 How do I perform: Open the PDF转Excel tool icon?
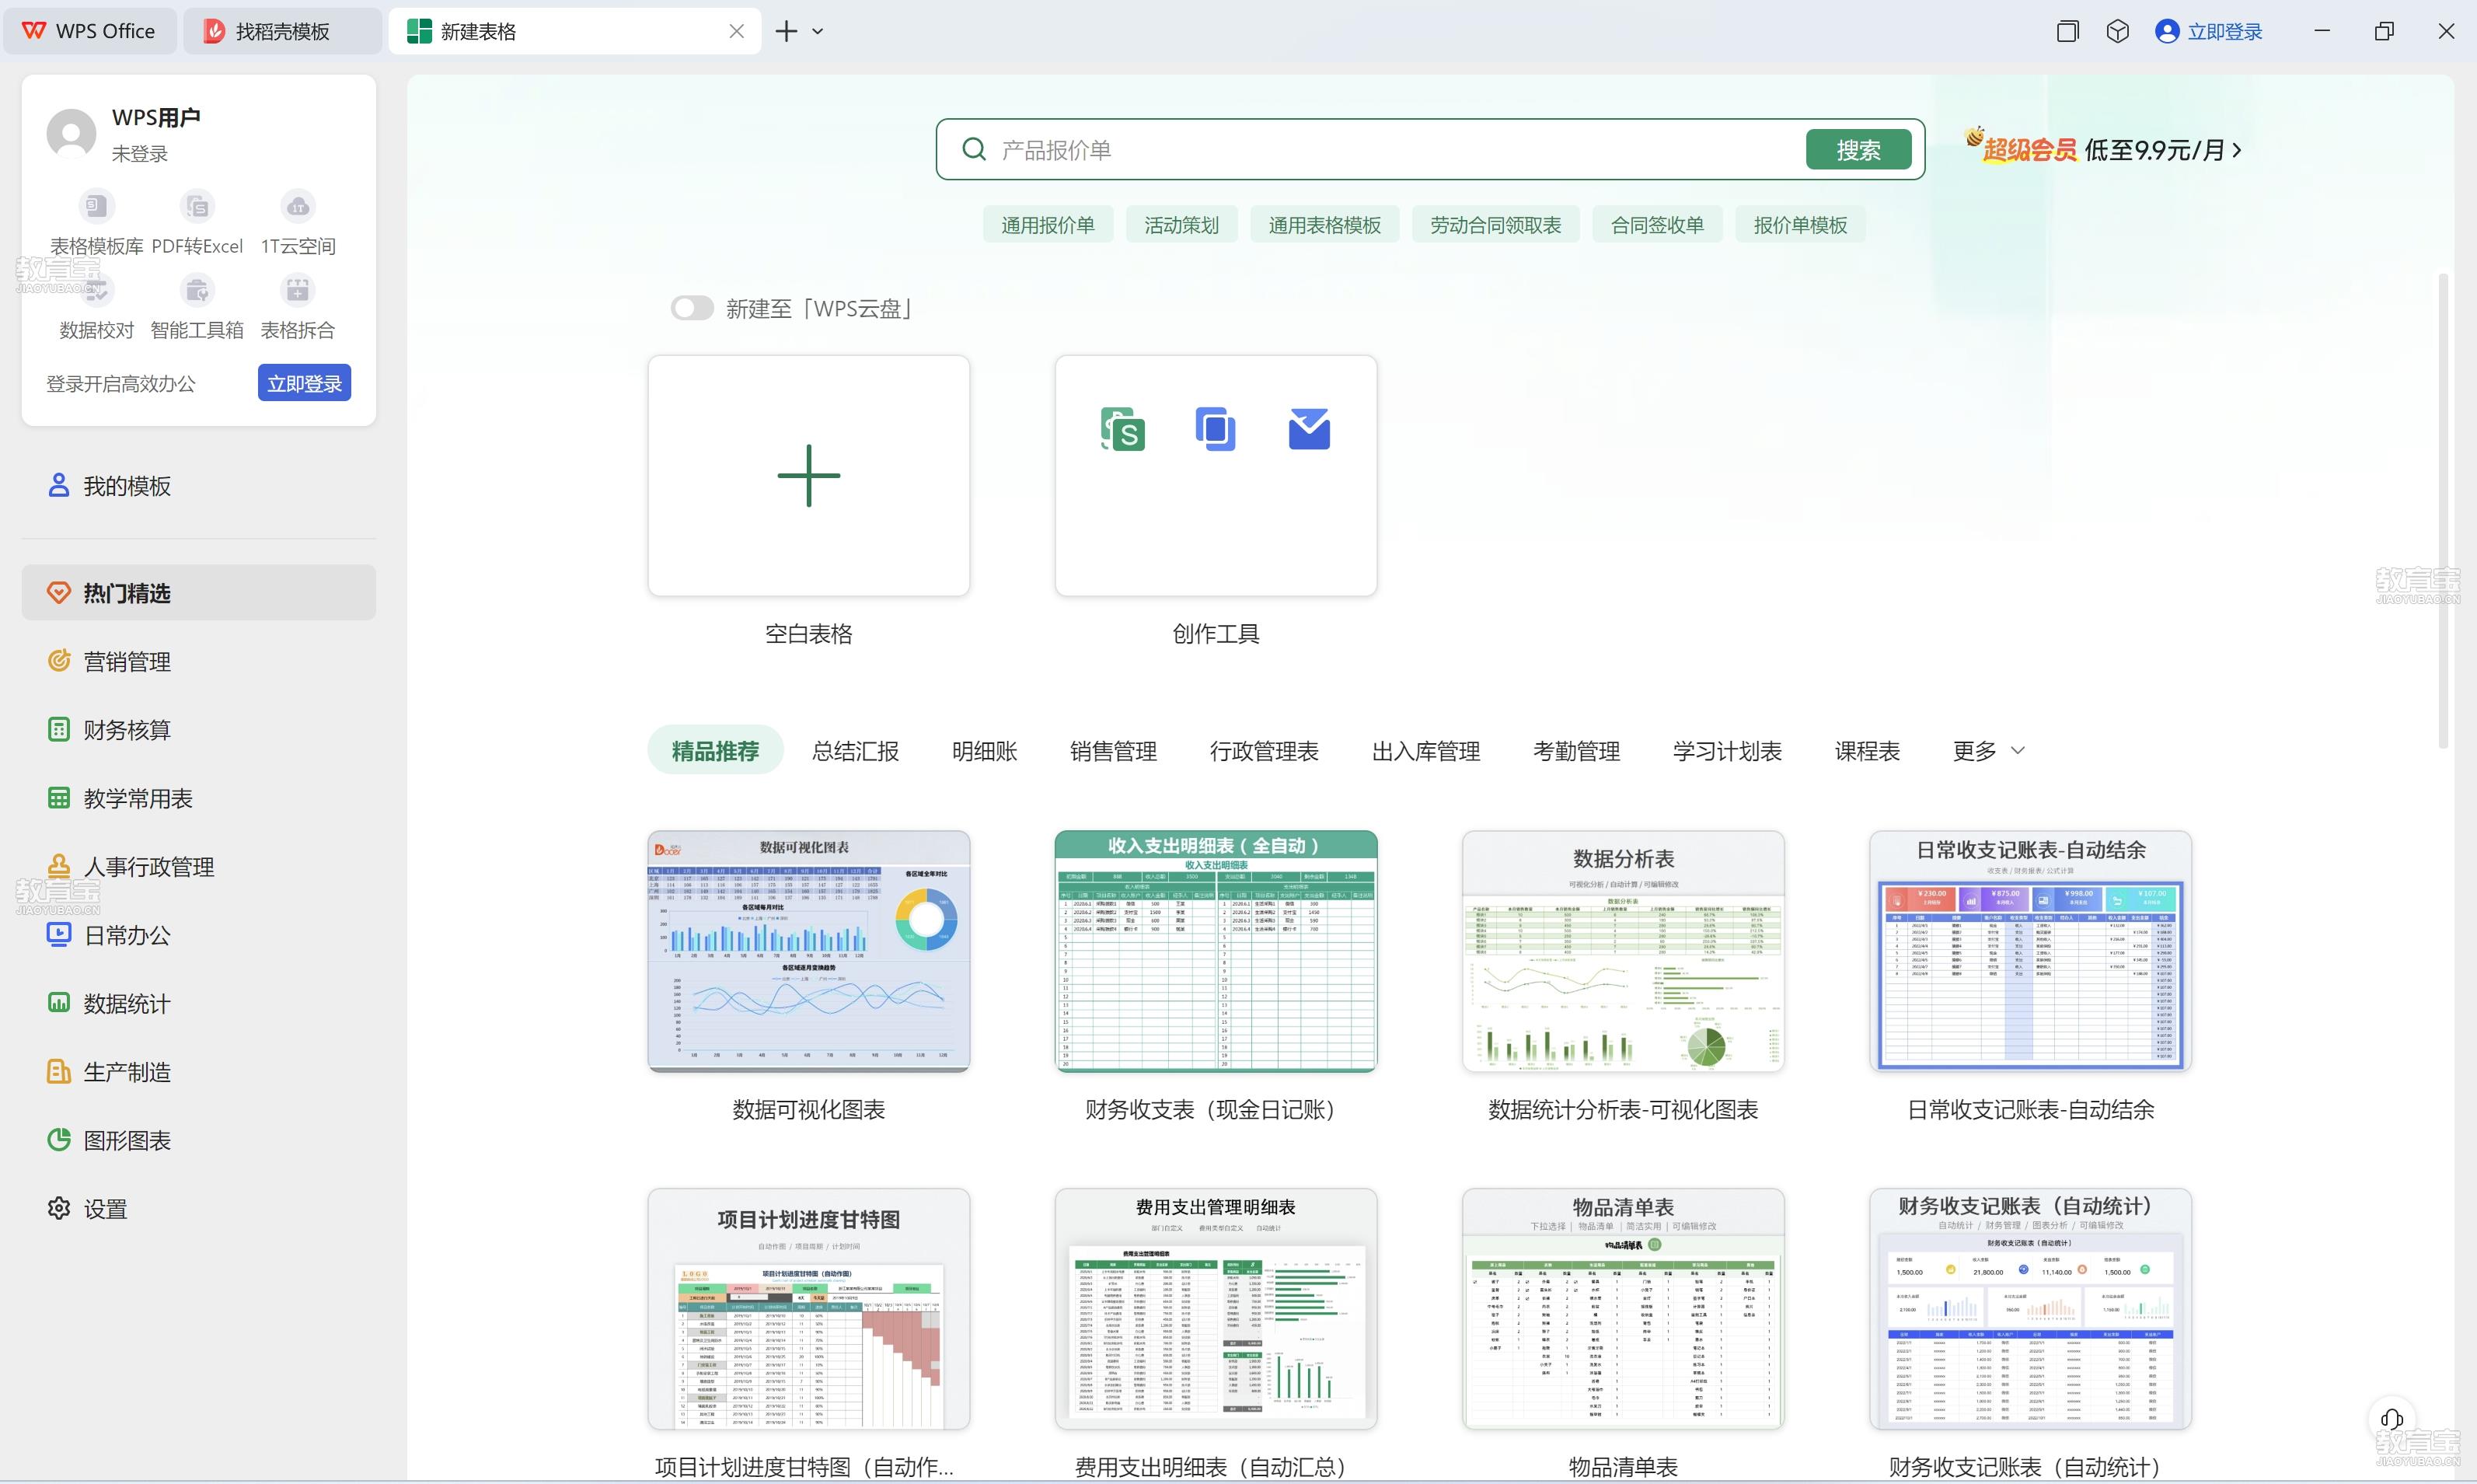(197, 207)
